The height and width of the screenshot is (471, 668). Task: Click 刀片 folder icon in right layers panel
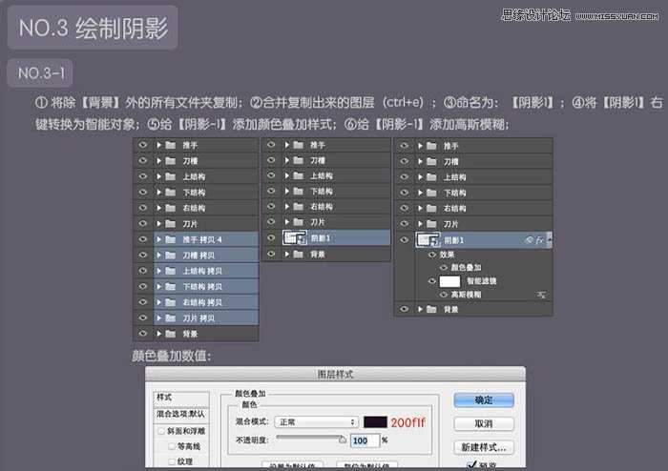tap(431, 224)
